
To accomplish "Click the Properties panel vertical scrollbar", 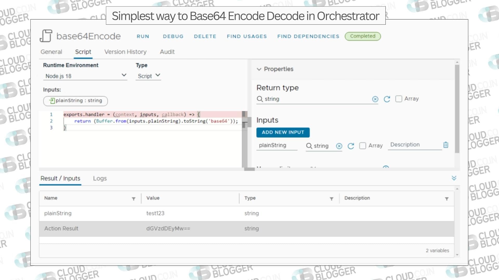I will point(457,109).
